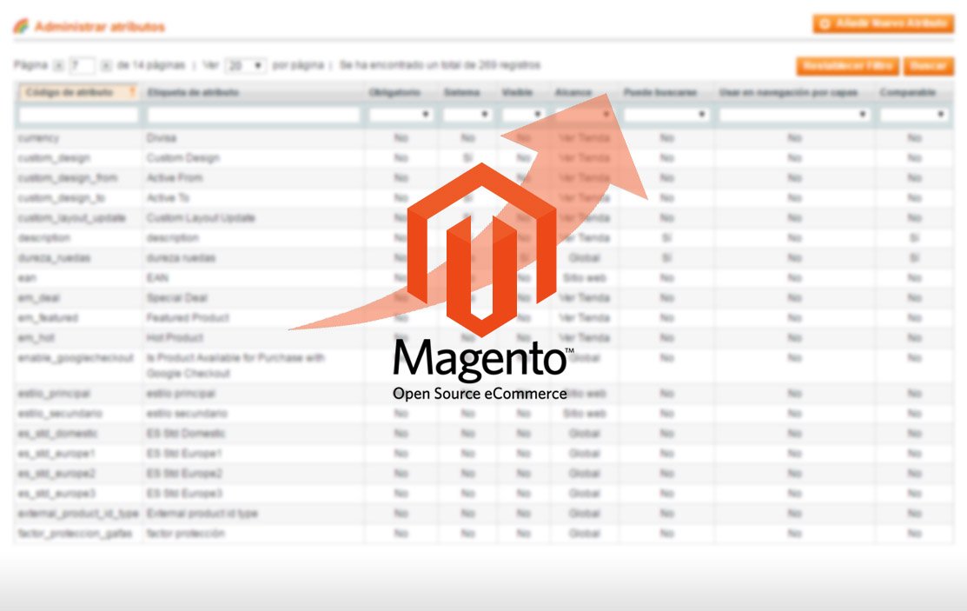Open the estilo_principal attribute code
The width and height of the screenshot is (967, 611).
(x=54, y=394)
